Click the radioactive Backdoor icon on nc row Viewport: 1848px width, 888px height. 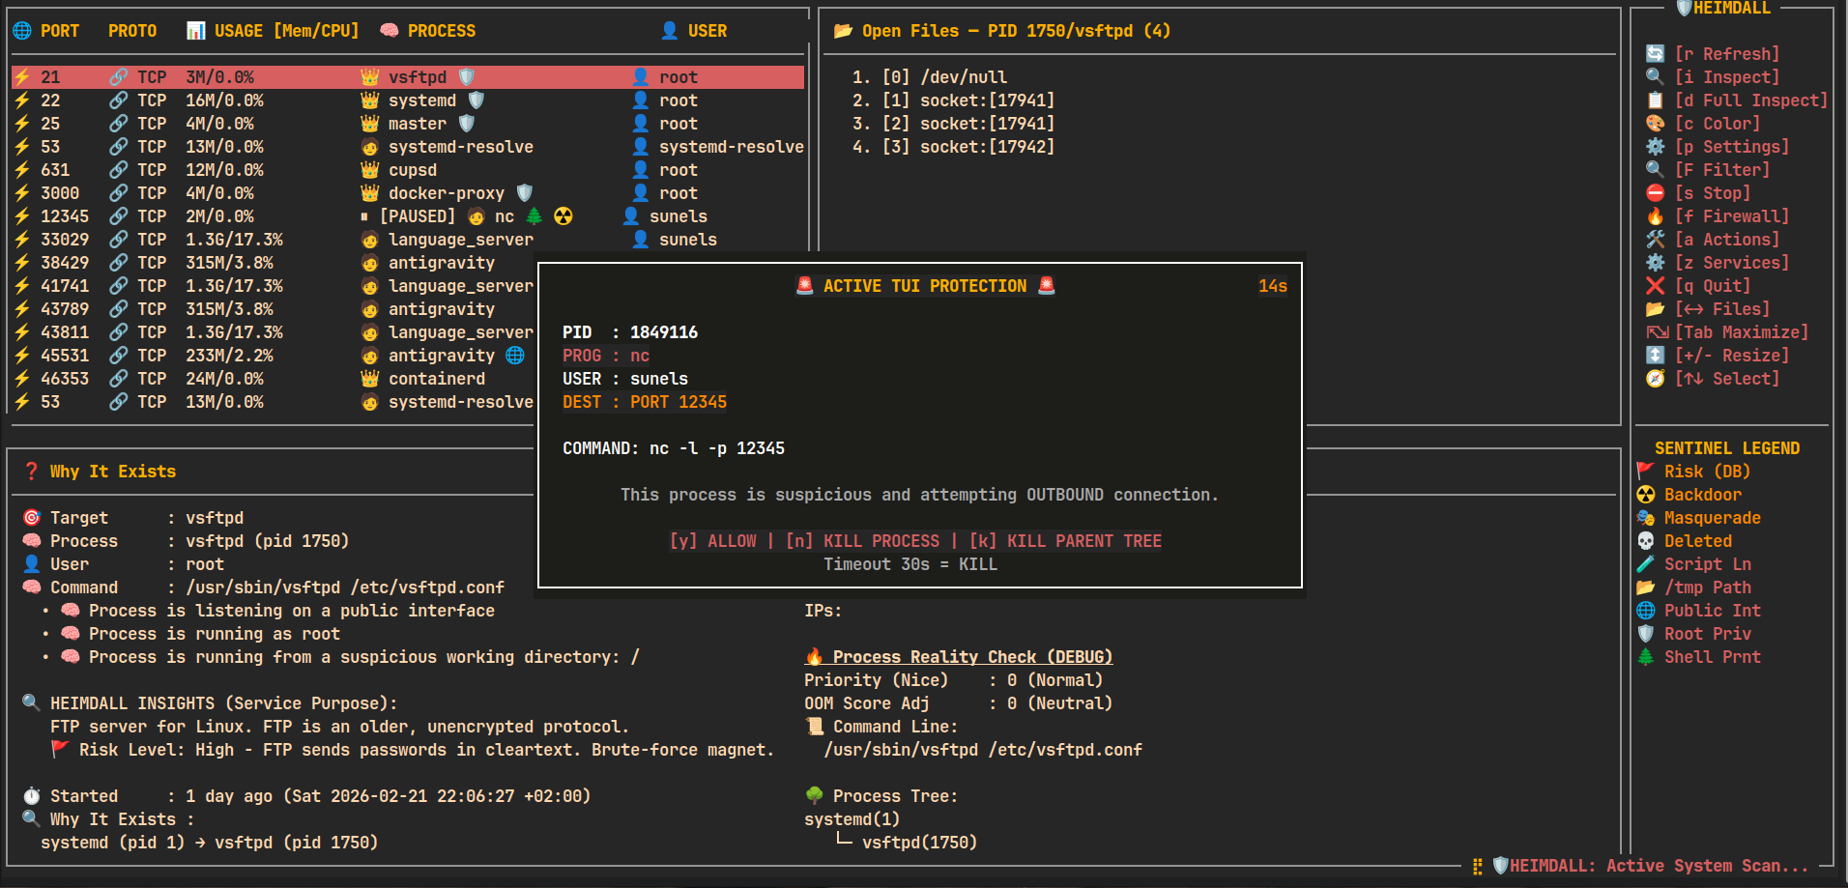[563, 216]
